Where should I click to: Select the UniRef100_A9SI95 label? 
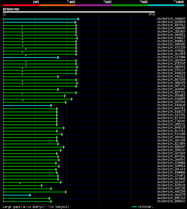(x=171, y=188)
